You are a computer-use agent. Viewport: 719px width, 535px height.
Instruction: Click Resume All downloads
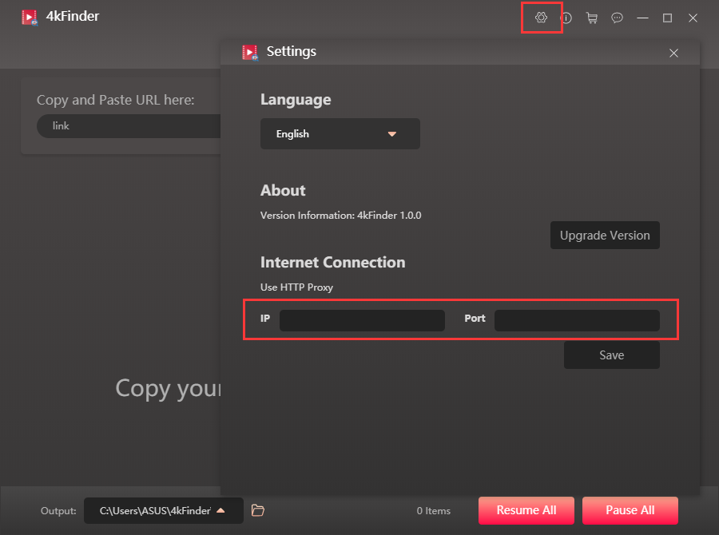click(526, 510)
